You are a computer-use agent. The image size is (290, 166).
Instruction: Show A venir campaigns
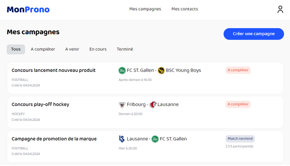pos(72,49)
